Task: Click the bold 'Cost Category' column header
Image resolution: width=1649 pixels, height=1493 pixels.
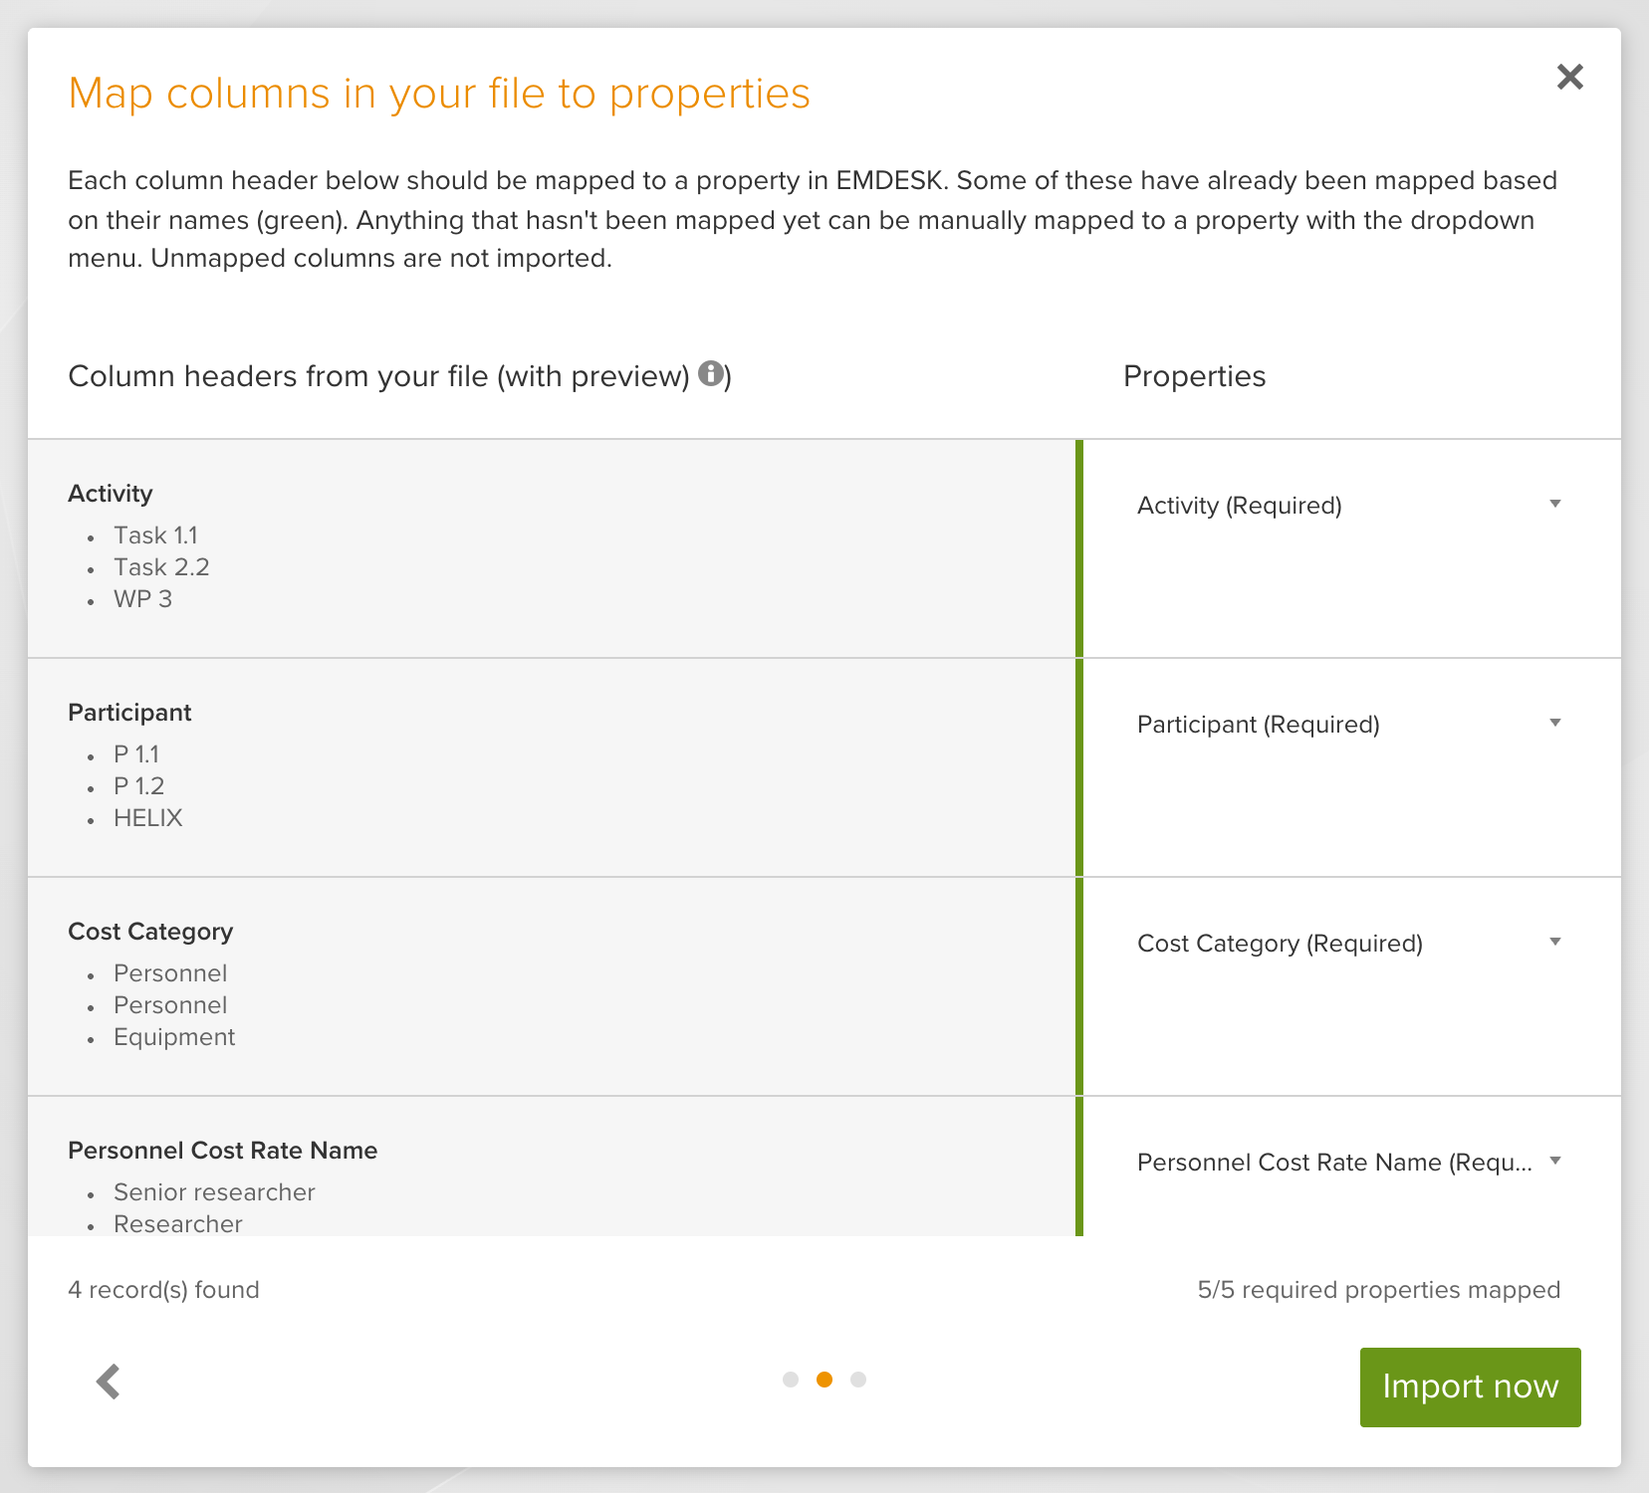Action: (x=150, y=932)
